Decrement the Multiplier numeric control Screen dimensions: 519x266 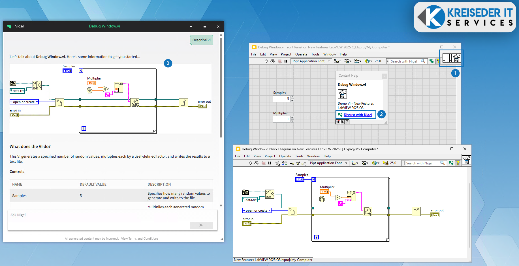[292, 121]
